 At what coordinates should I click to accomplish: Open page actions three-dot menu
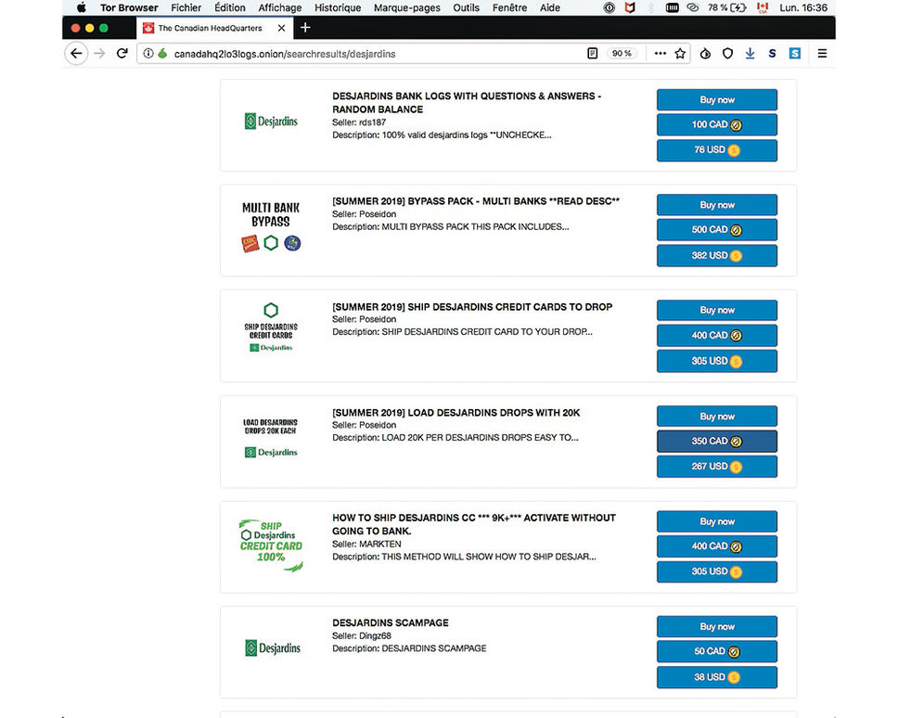pos(661,53)
